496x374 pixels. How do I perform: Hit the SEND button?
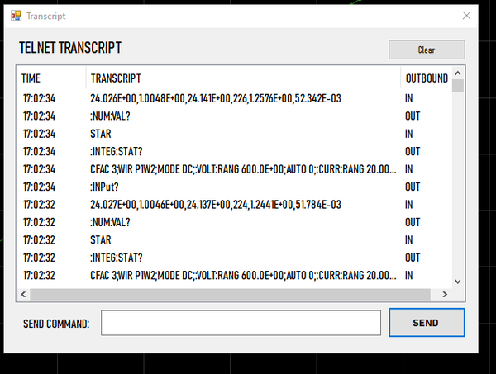coord(426,323)
